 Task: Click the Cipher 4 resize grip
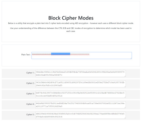pos(125,107)
